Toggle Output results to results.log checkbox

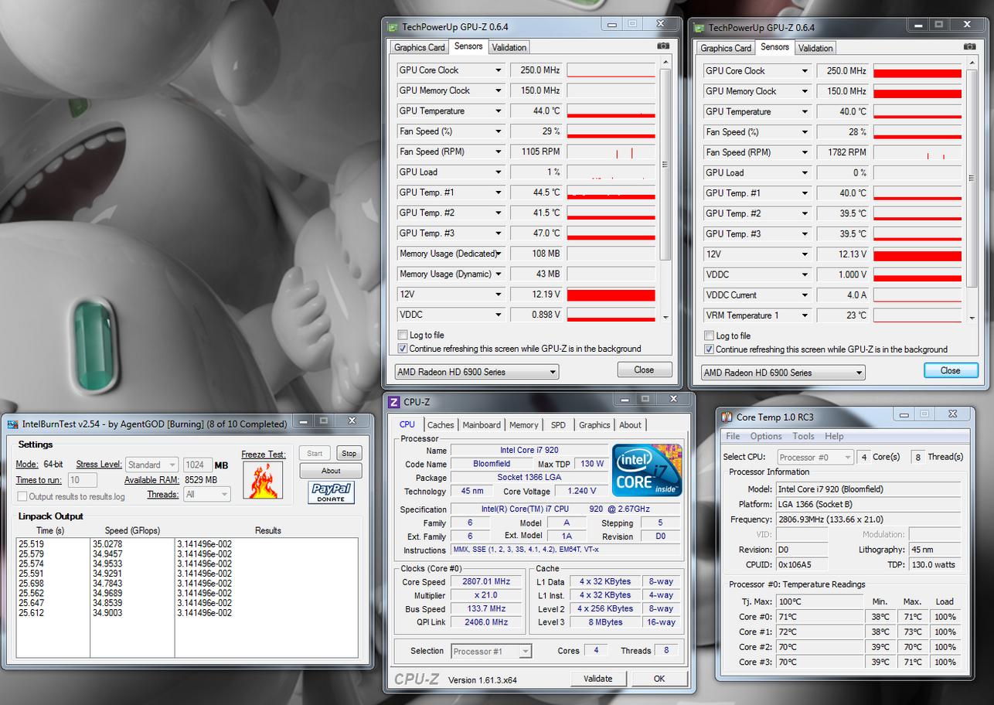(x=22, y=496)
